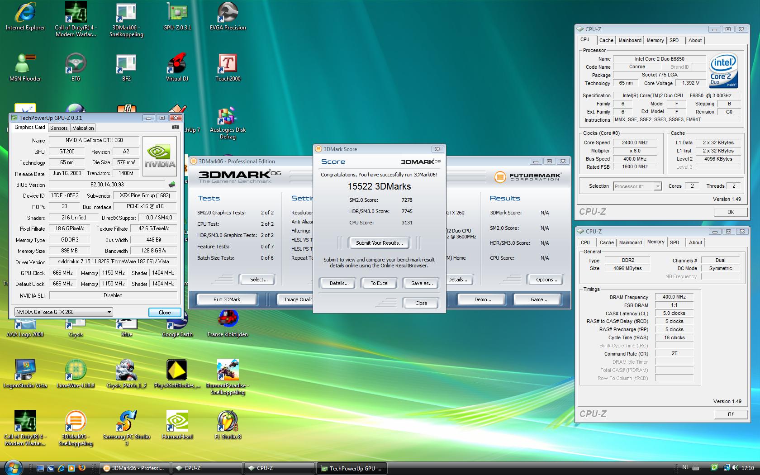Image resolution: width=760 pixels, height=475 pixels.
Task: Click OK button in bottom CPU-Z window
Action: [731, 414]
